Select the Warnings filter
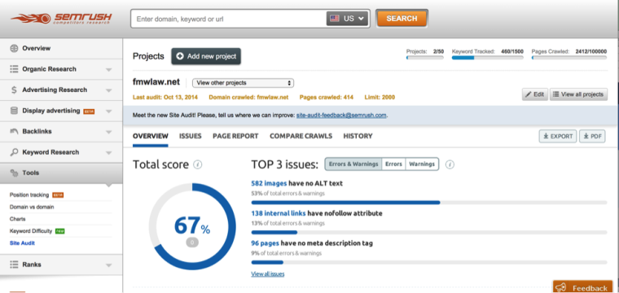Viewport: 619px width, 293px height. click(x=422, y=164)
